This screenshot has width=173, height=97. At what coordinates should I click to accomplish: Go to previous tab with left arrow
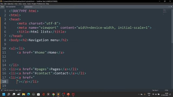pos(2,7)
